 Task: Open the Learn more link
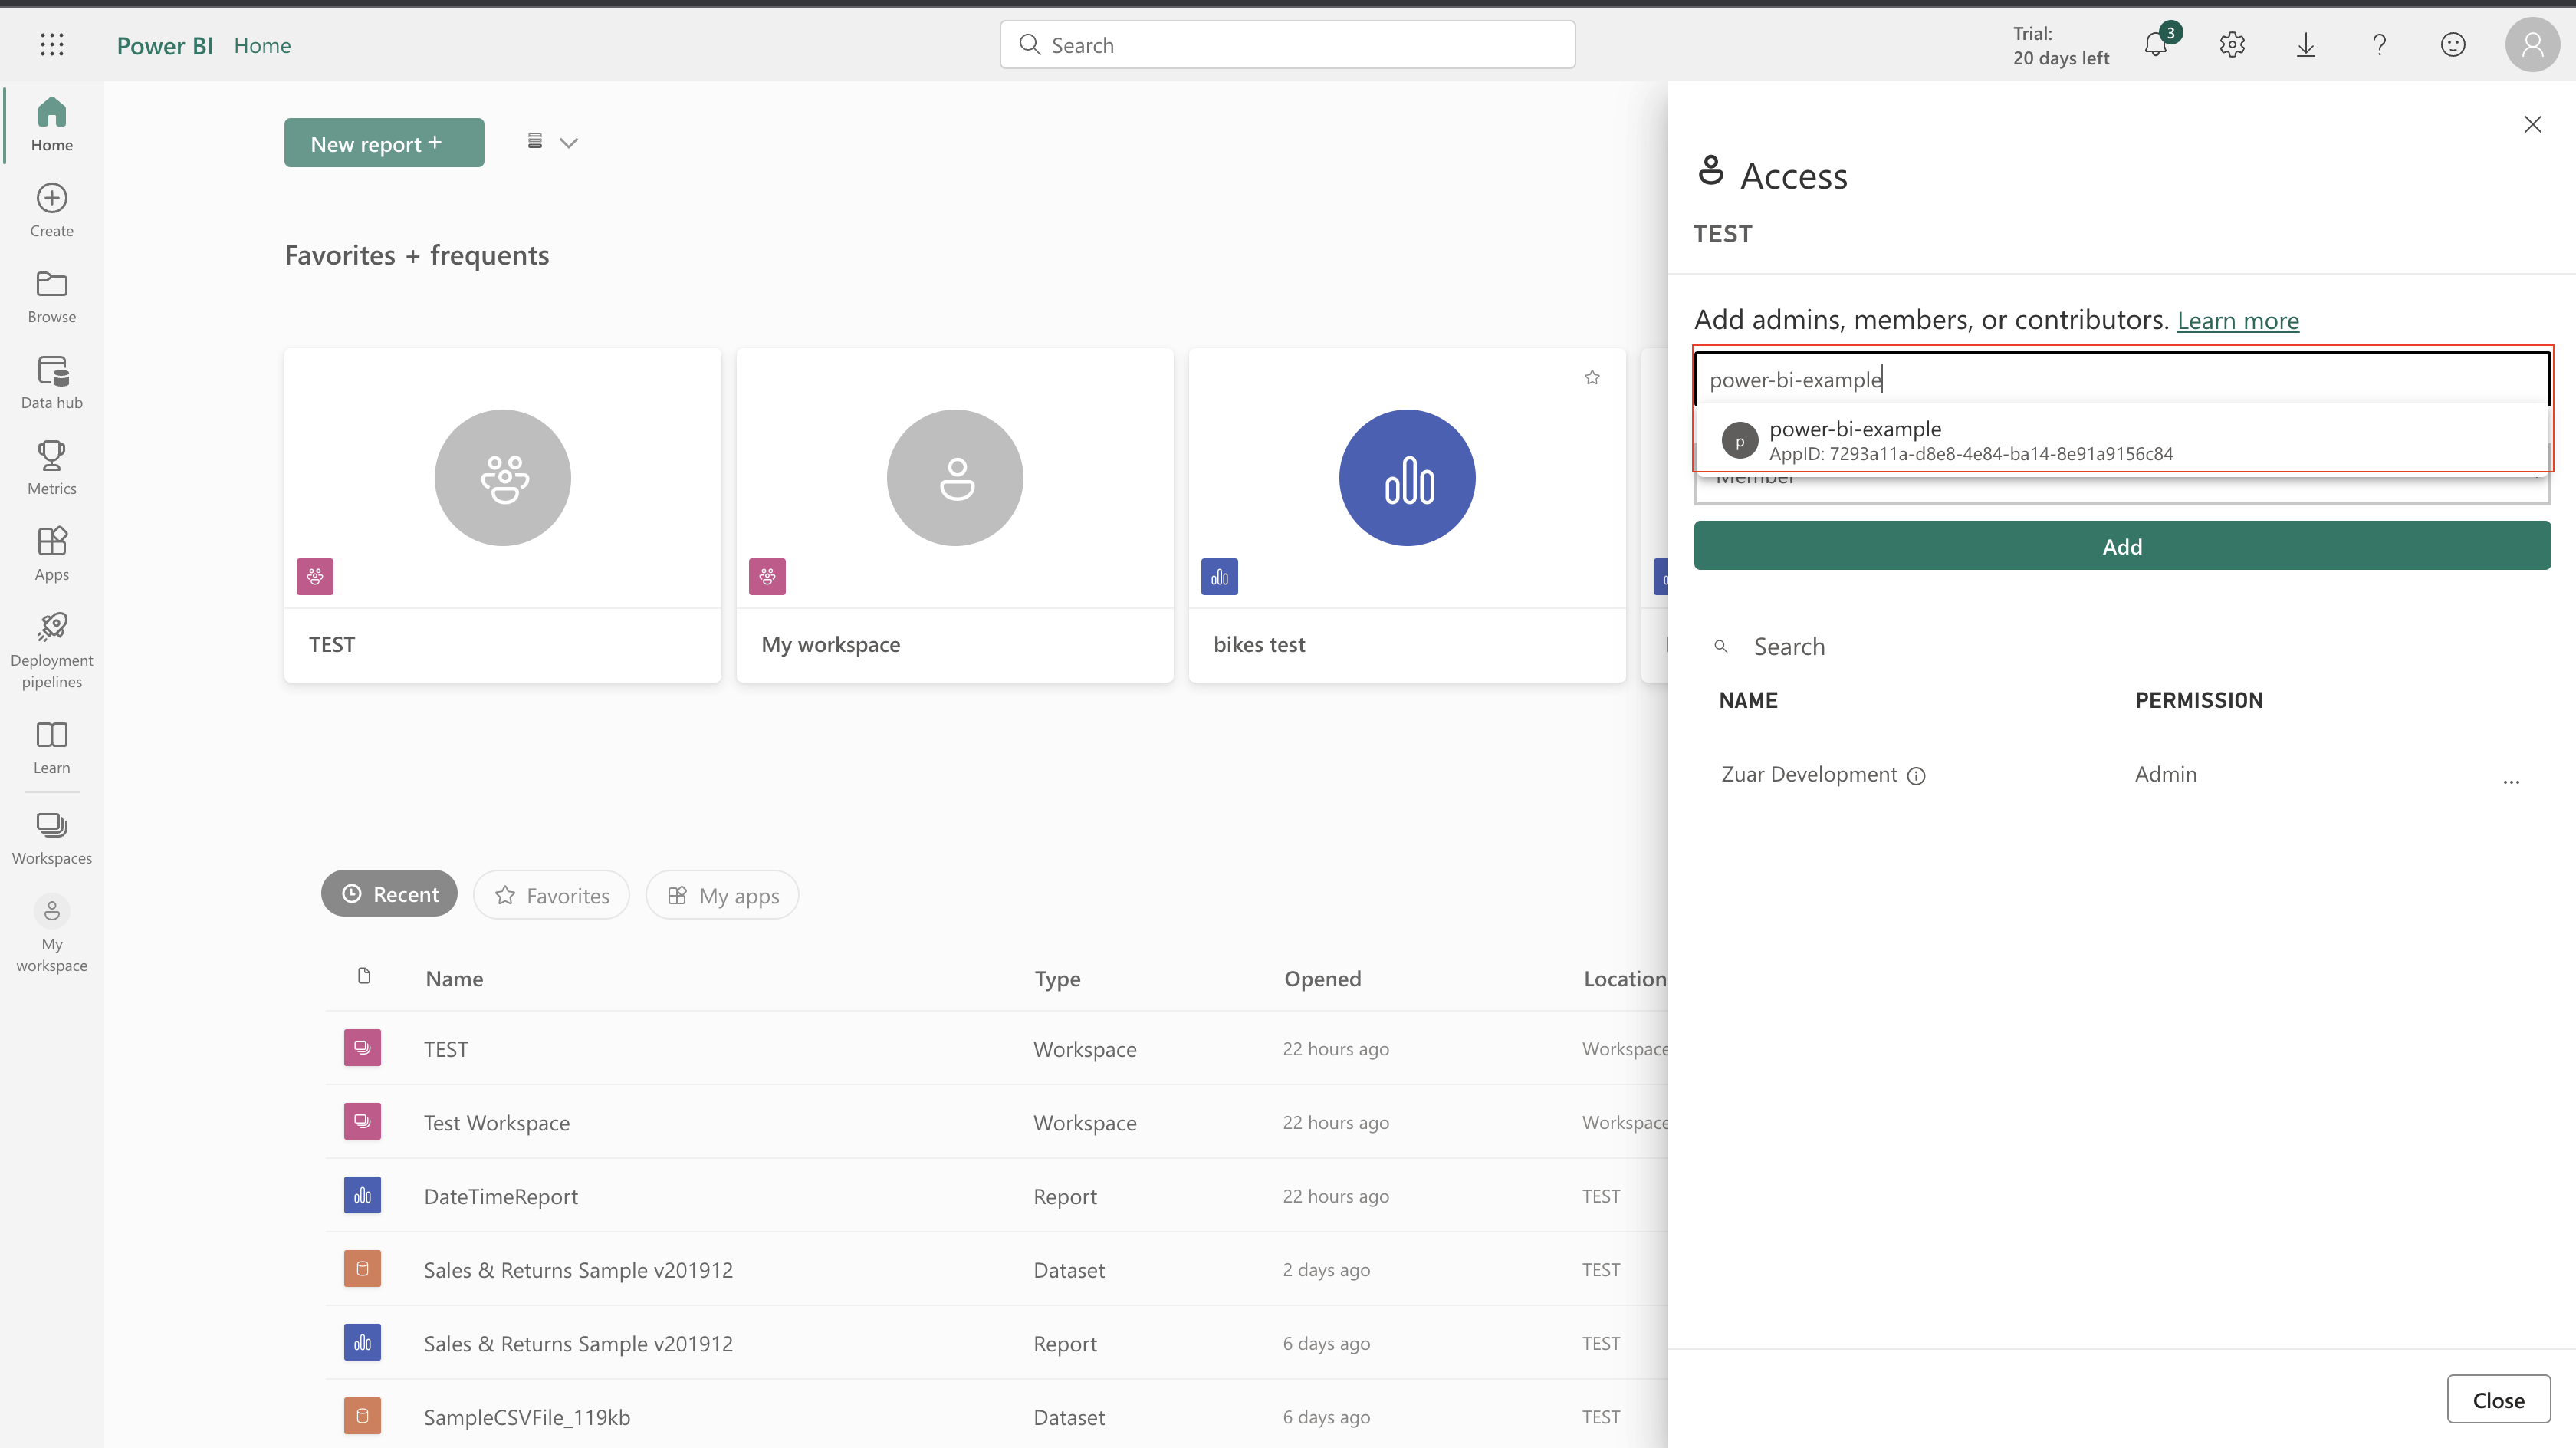point(2238,321)
